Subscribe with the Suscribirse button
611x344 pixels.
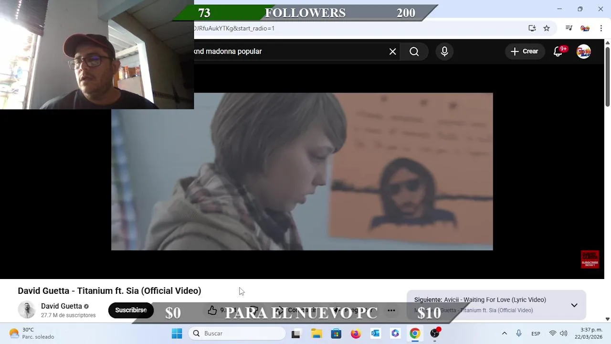(x=131, y=310)
